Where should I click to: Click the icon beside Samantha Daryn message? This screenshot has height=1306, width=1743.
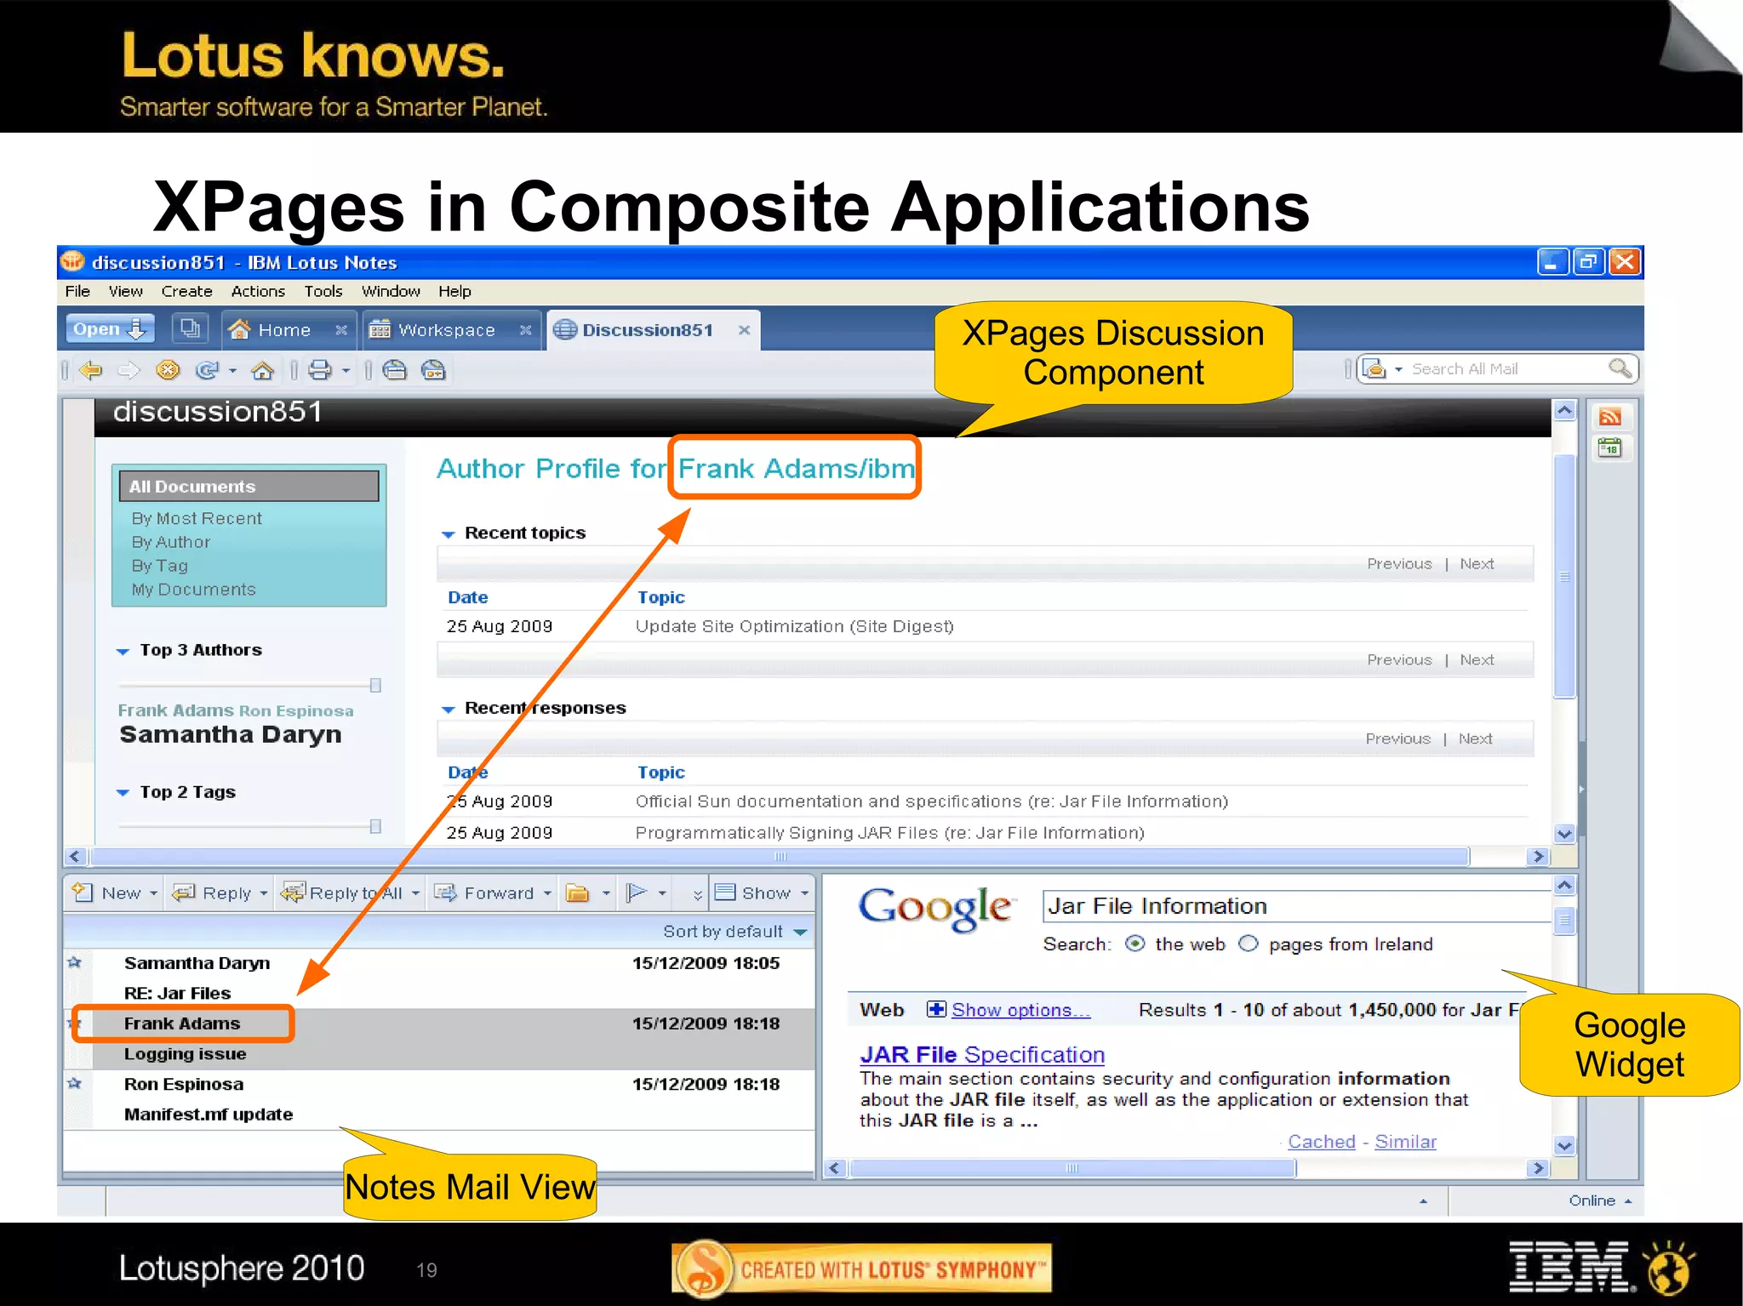pos(75,963)
